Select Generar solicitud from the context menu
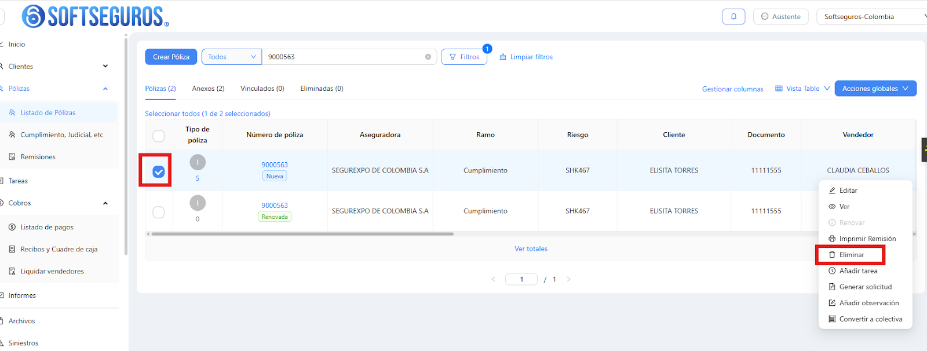The image size is (927, 351). tap(866, 287)
